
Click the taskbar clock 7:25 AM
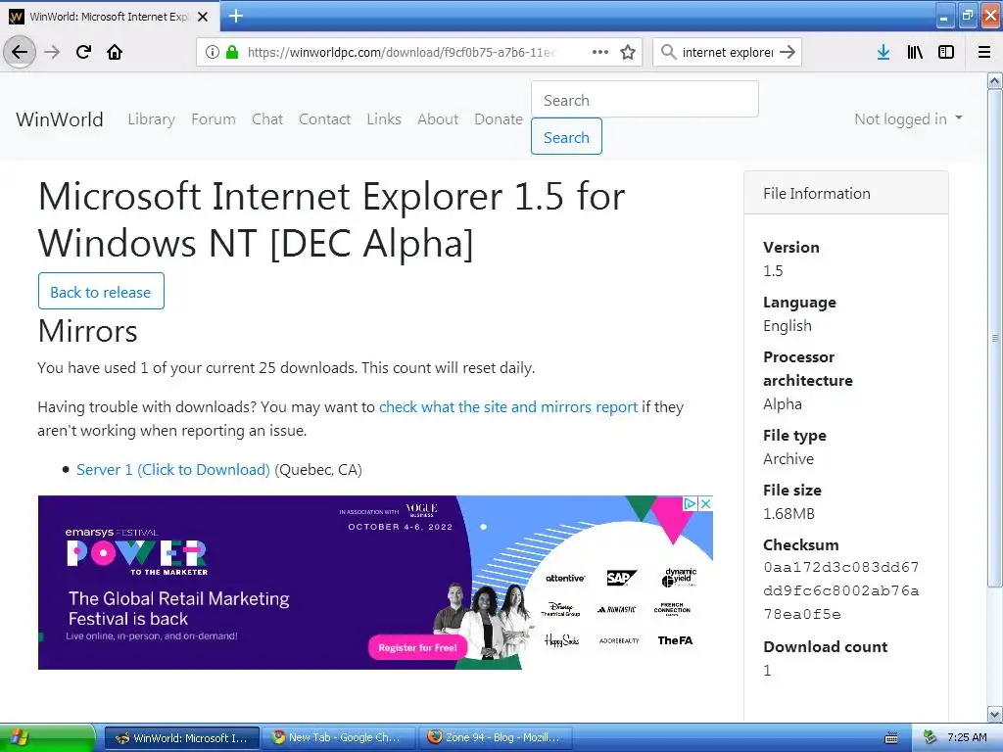click(967, 738)
